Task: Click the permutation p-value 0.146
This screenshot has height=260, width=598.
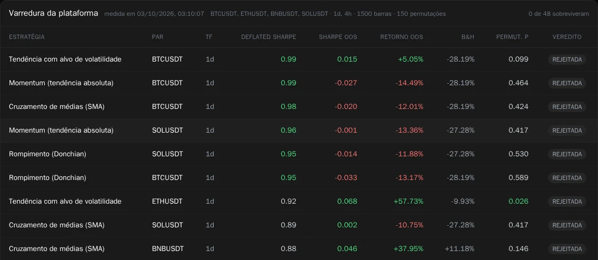Action: coord(519,248)
